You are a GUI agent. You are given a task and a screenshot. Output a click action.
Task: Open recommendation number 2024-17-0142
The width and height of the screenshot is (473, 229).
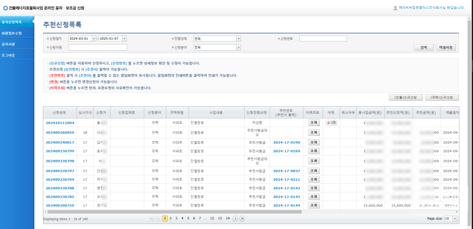point(286,188)
